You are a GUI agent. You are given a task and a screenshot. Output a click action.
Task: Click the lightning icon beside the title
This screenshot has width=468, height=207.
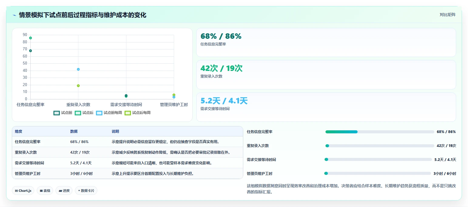tap(15, 15)
